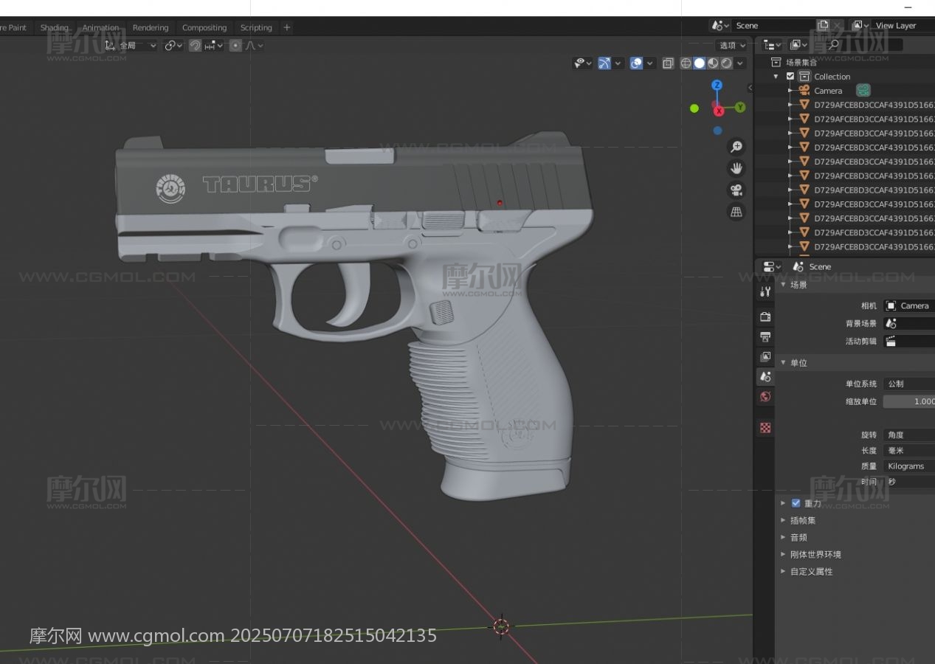
Task: Open scene browse dropdown icon
Action: [x=720, y=25]
